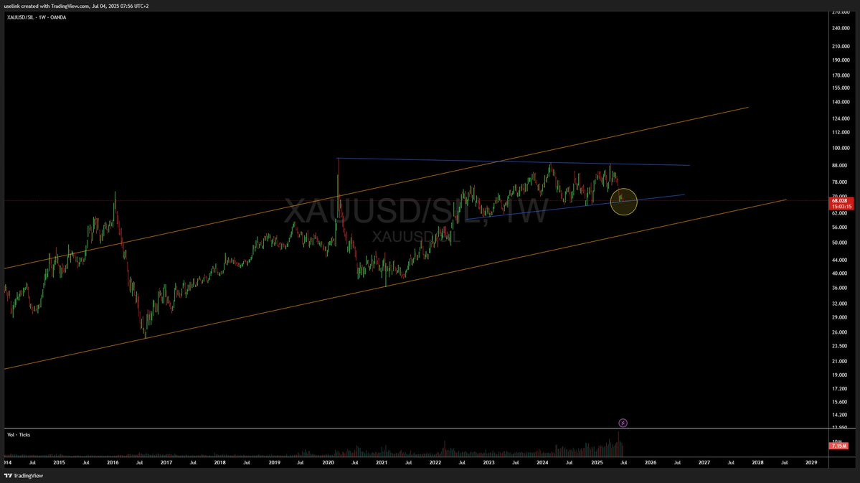The height and width of the screenshot is (483, 860).
Task: Click the 32.000 price axis label
Action: click(x=841, y=304)
